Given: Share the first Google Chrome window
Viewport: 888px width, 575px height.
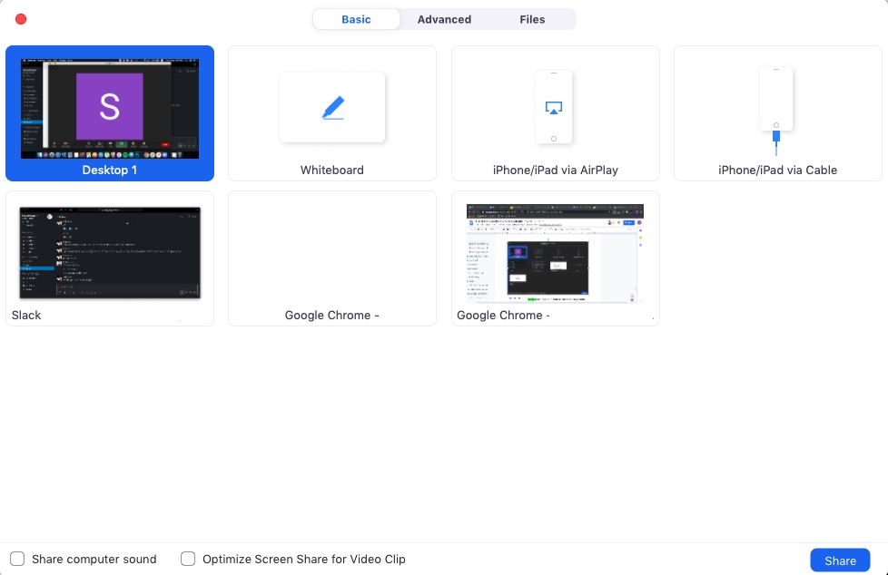Looking at the screenshot, I should pos(331,258).
